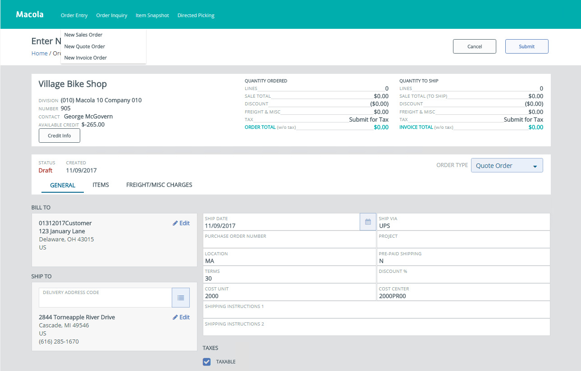
Task: Click the Cost Unit field
Action: pyautogui.click(x=289, y=292)
